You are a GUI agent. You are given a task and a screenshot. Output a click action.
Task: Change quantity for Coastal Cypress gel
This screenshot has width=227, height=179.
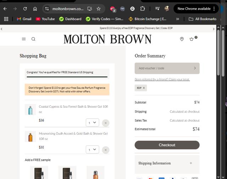92,123
